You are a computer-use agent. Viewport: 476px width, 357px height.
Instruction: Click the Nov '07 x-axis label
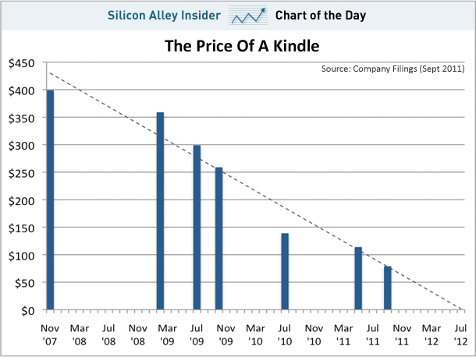pos(50,334)
